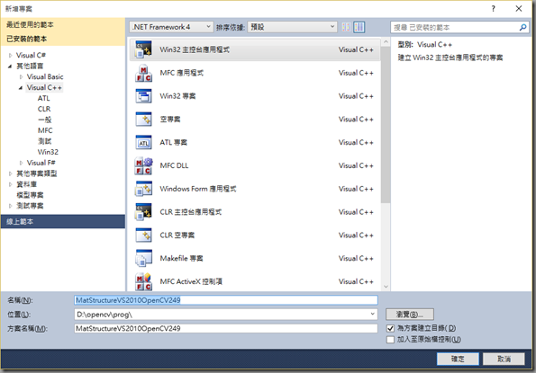536x373 pixels.
Task: Click the MFC DLL template icon
Action: [143, 165]
